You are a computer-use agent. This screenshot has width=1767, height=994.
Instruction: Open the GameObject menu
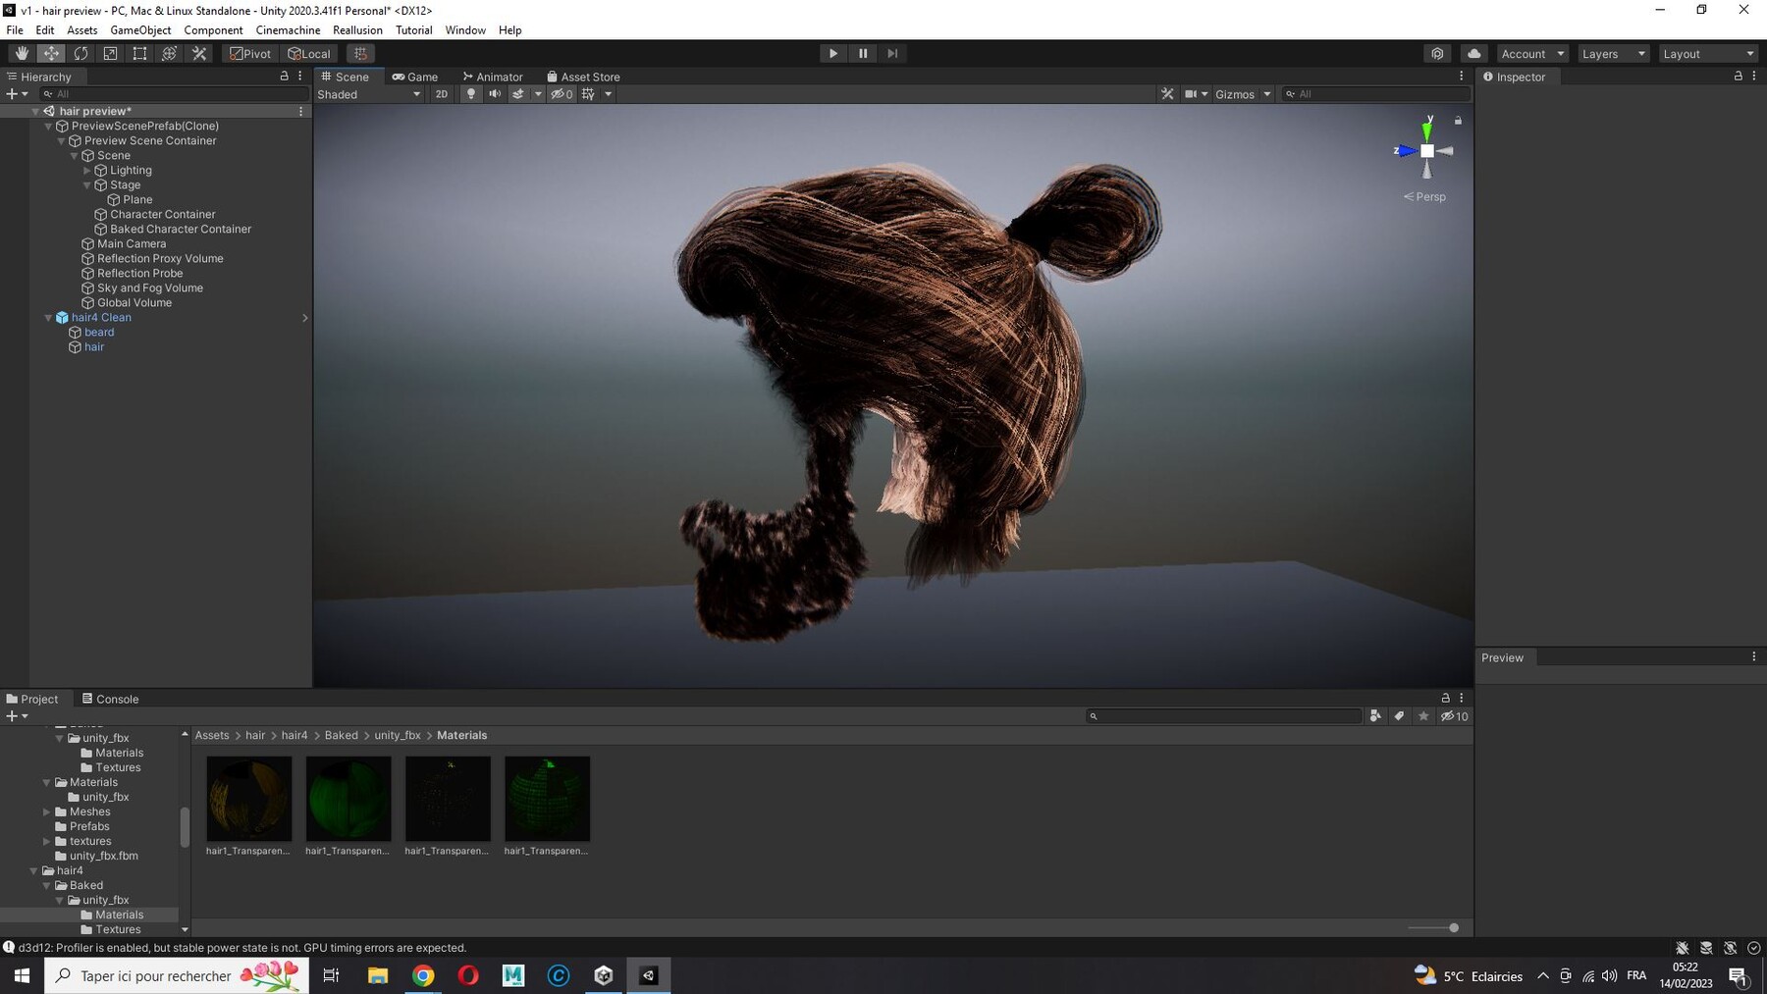tap(140, 30)
